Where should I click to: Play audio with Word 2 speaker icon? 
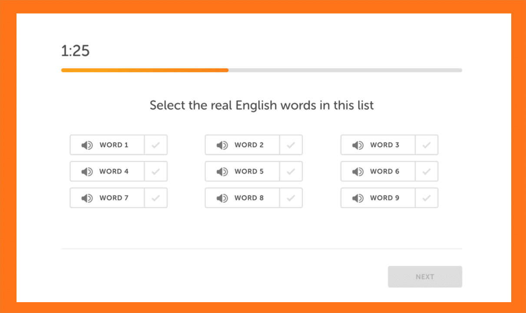coord(222,145)
